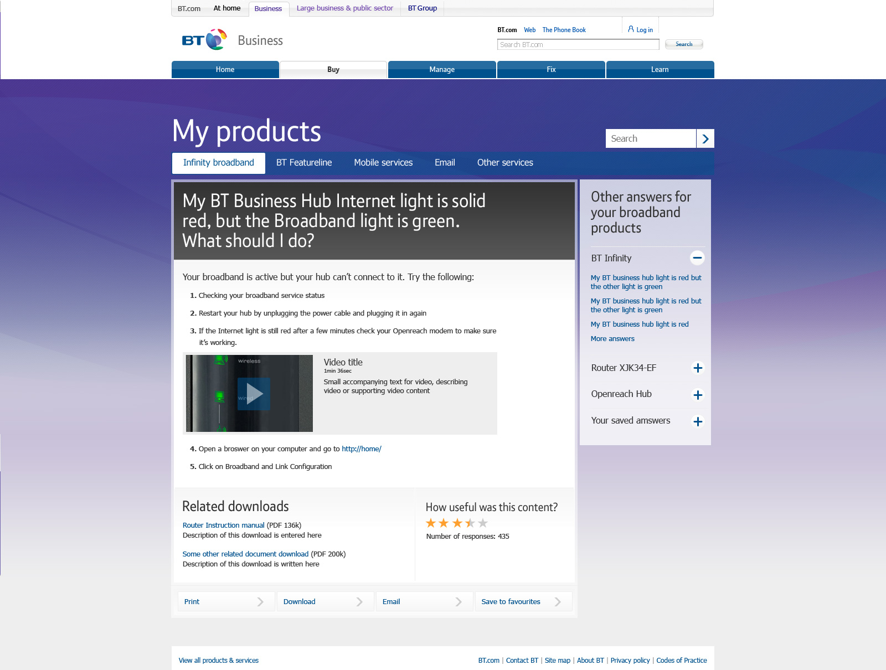Open View all products & services

219,661
